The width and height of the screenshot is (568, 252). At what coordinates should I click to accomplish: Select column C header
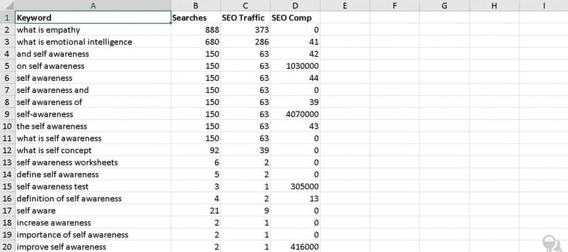tap(245, 6)
